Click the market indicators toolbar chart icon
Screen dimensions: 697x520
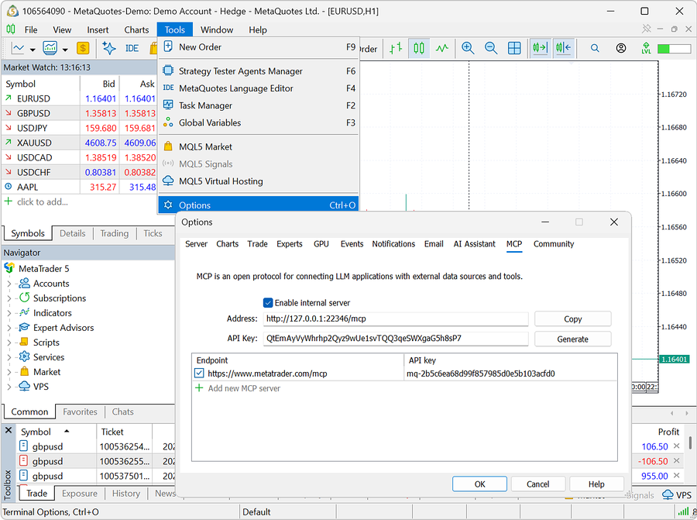50,48
